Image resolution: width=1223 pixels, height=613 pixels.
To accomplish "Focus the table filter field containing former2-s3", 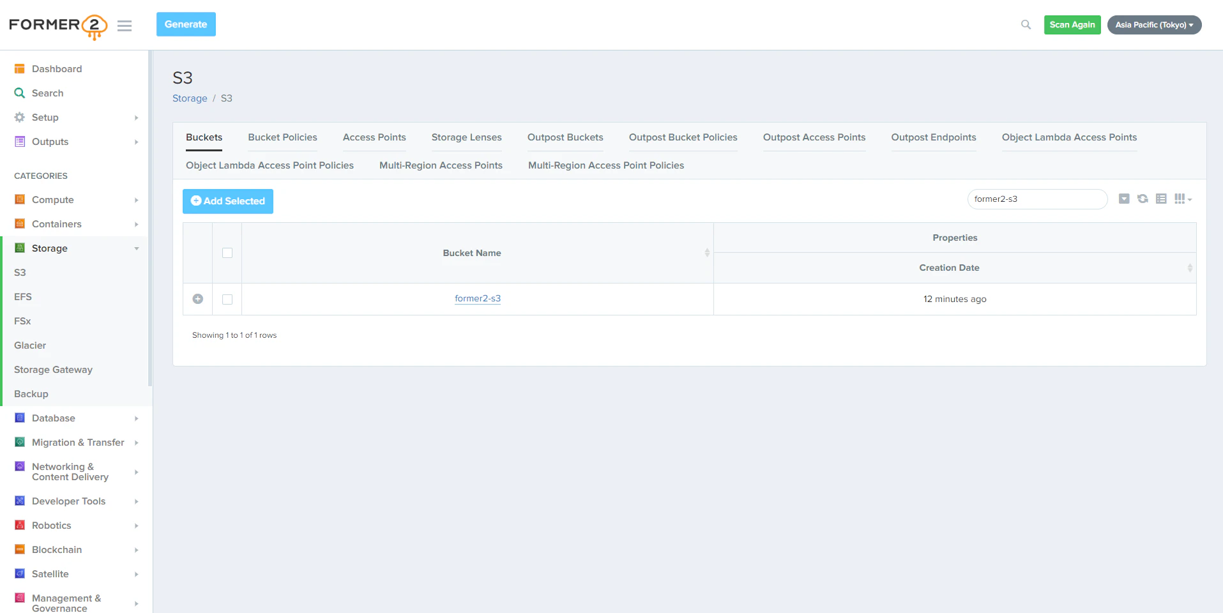I will pos(1038,199).
